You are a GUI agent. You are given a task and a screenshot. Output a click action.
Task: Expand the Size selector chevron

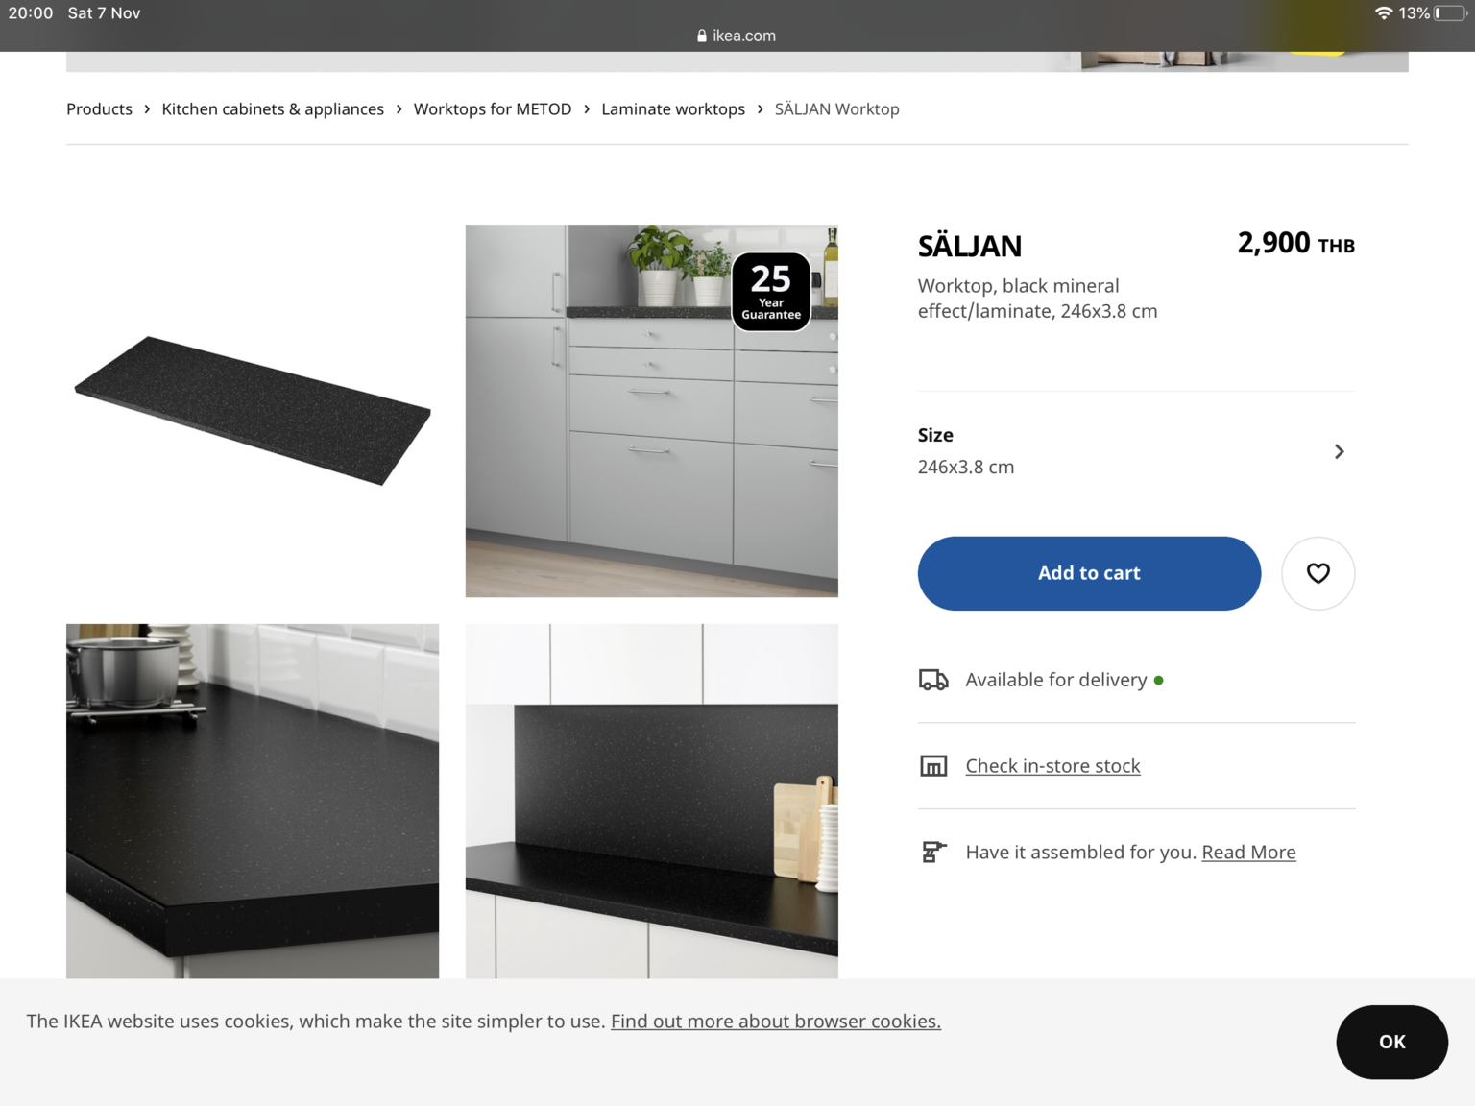point(1340,451)
